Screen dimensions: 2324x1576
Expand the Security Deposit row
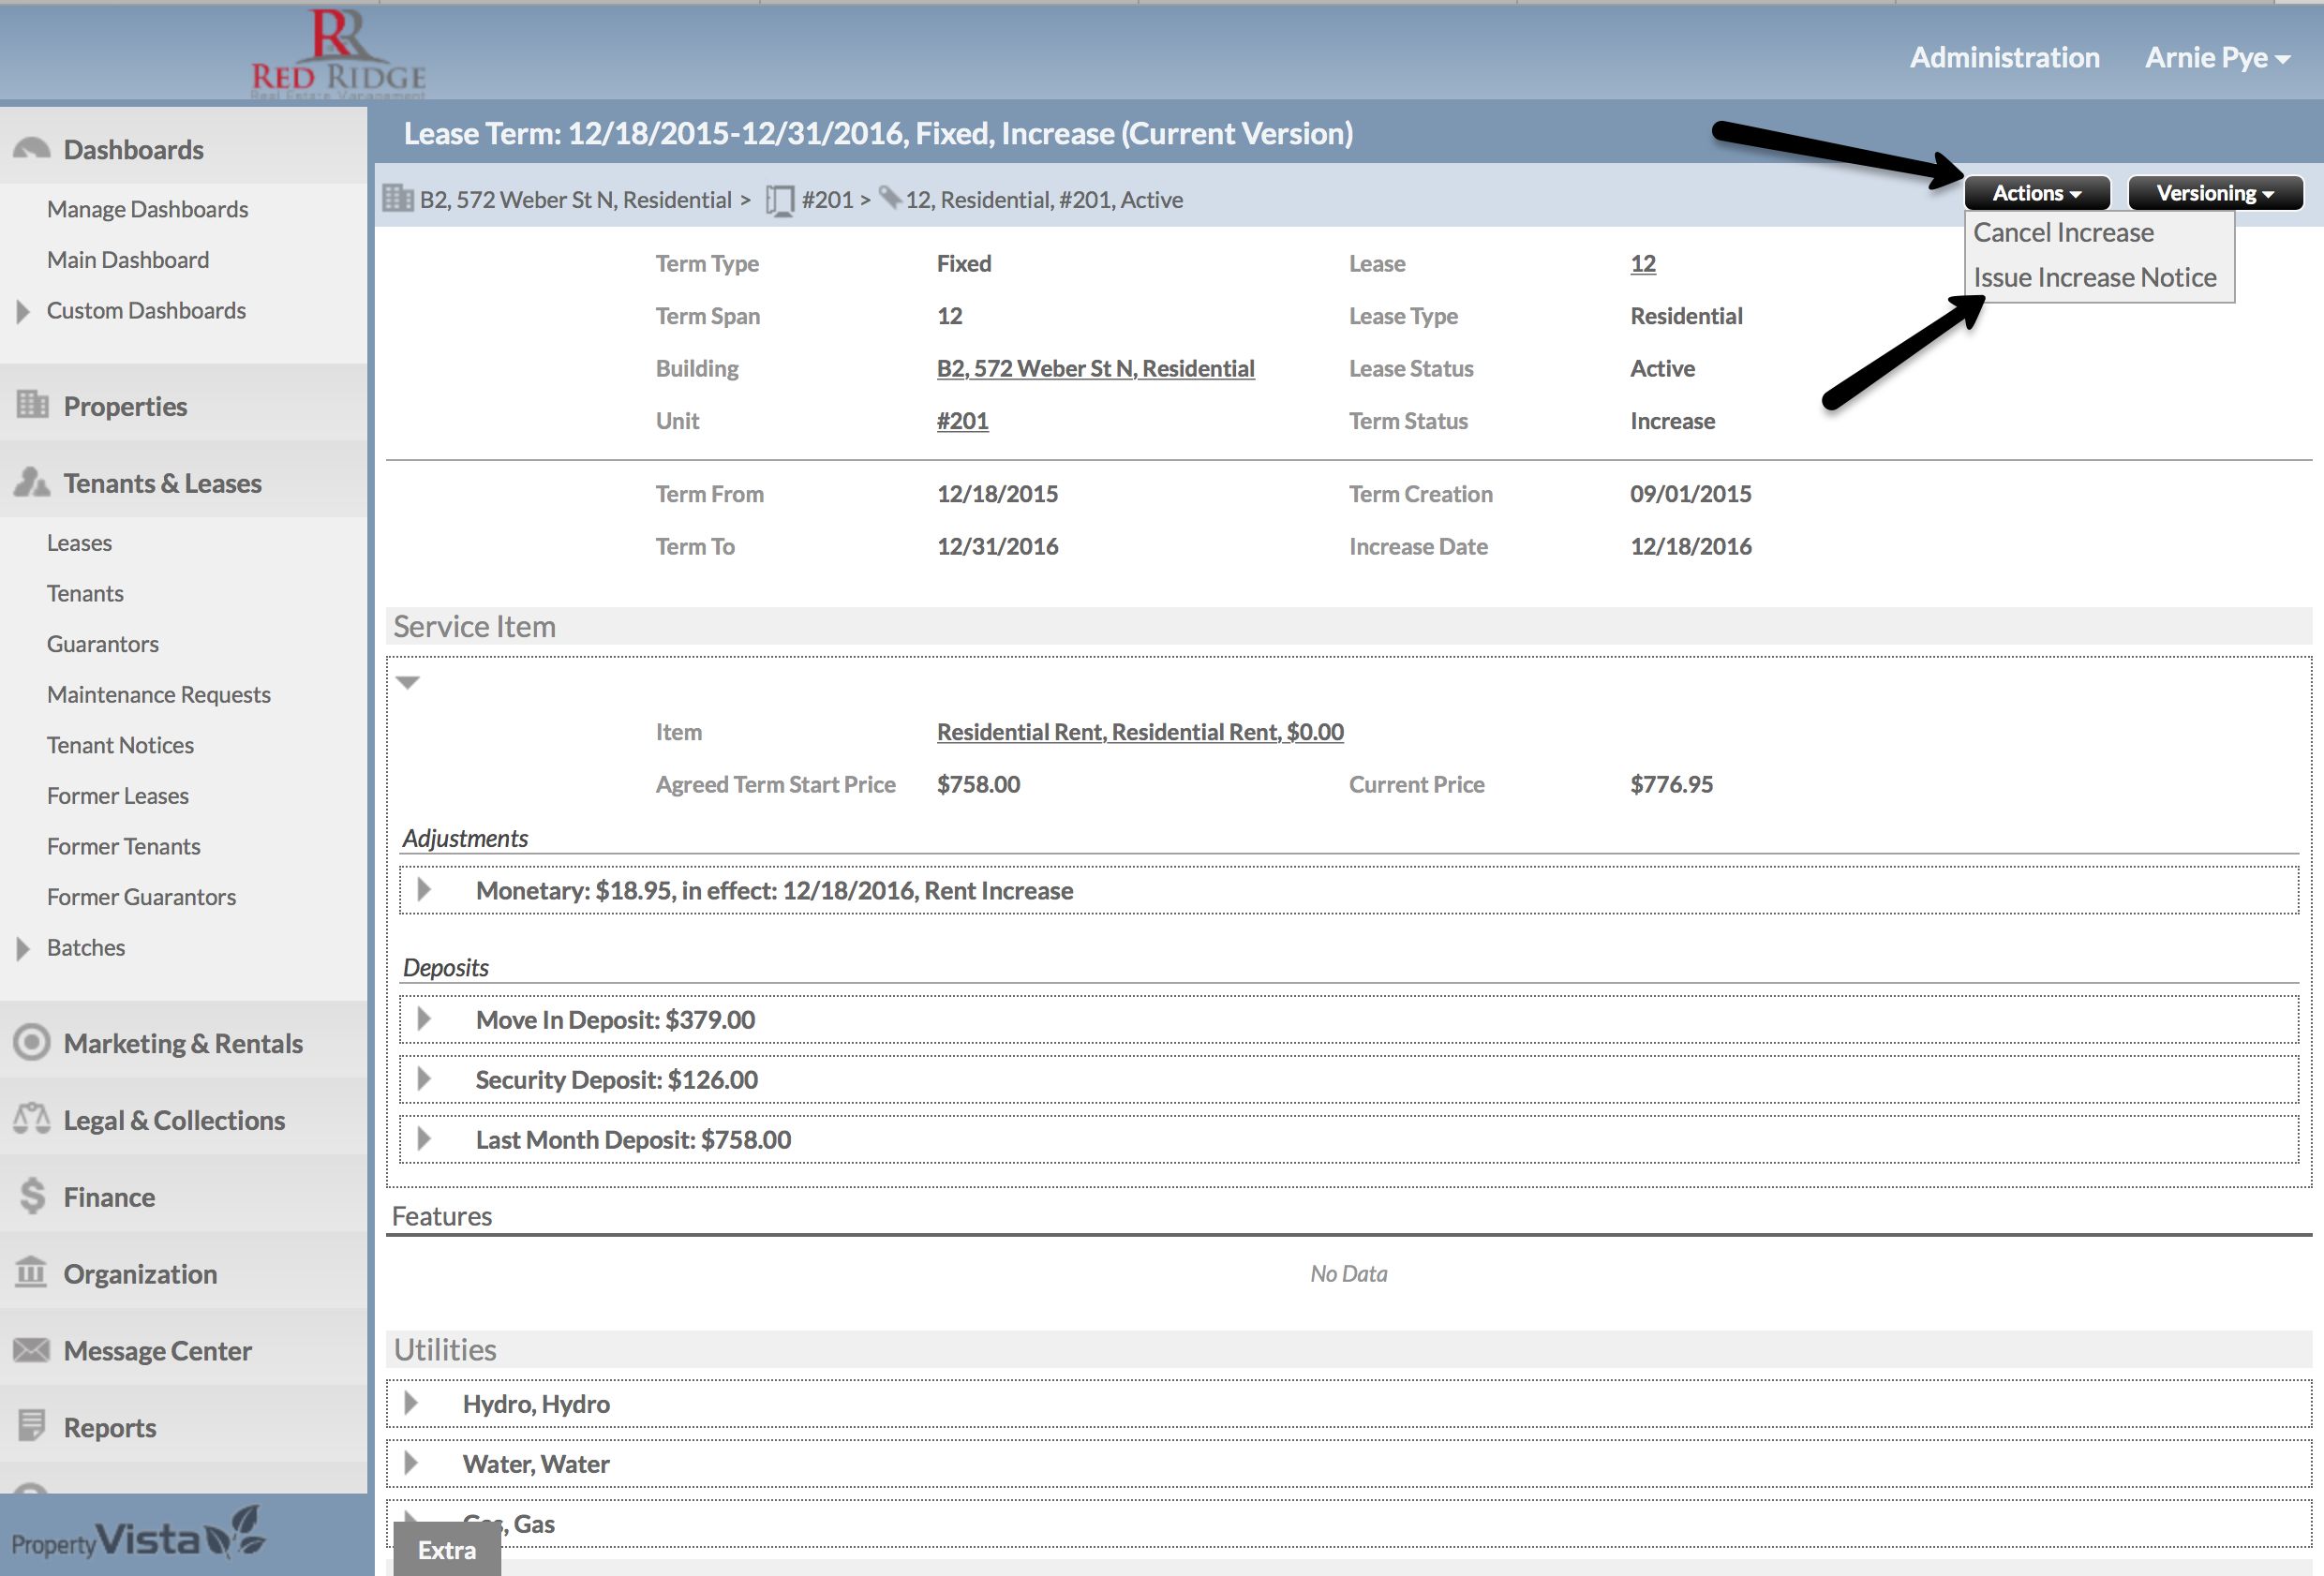click(x=424, y=1079)
